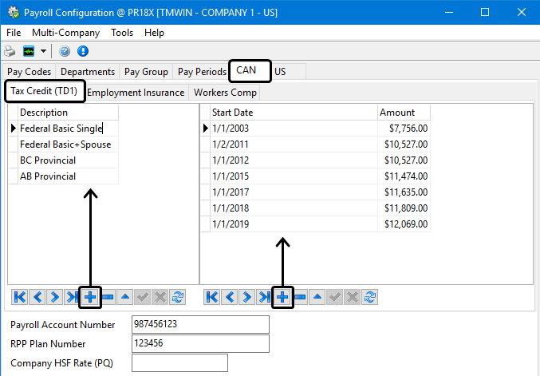The image size is (540, 376).
Task: Click the blue help question mark icon
Action: 65,51
